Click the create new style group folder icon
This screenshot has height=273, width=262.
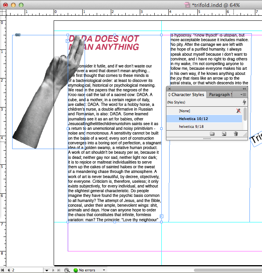[x=212, y=134]
